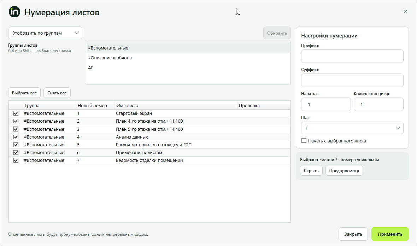Select #Вспомогательные in the groups list
This screenshot has width=417, height=246.
(188, 48)
